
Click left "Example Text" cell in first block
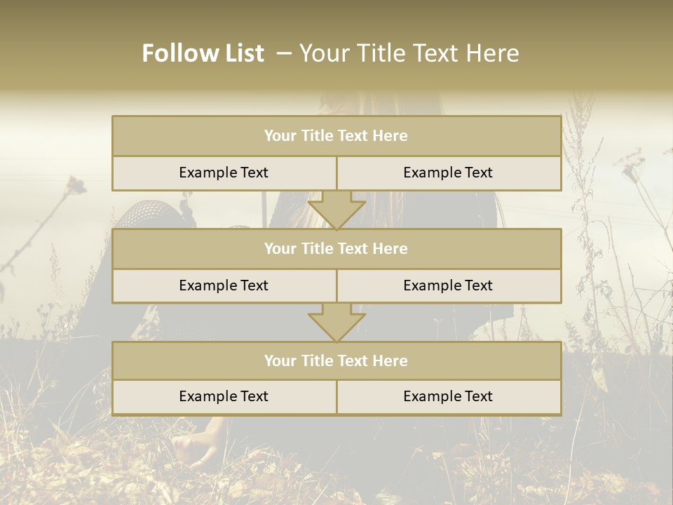224,173
